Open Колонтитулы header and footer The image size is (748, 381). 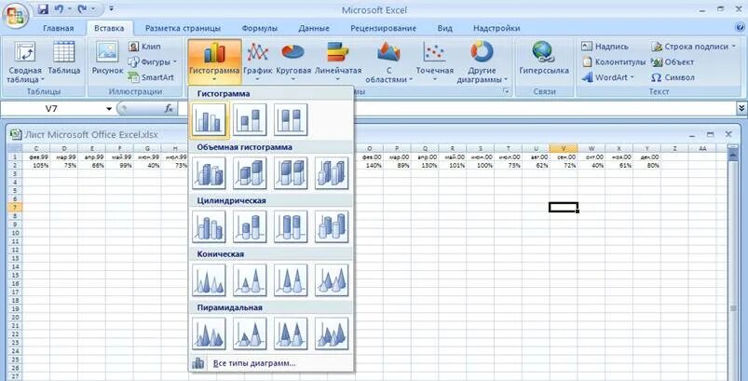[614, 62]
